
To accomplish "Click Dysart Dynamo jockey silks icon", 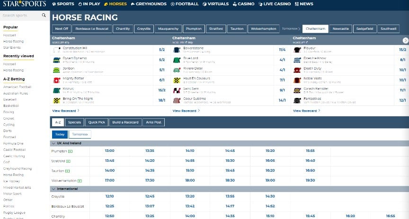I will pos(57,60).
